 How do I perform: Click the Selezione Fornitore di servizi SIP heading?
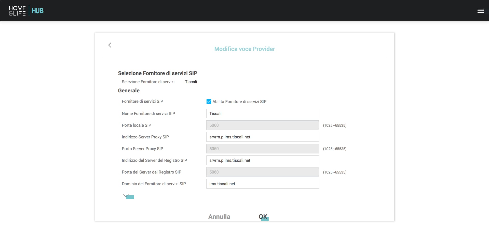click(158, 73)
